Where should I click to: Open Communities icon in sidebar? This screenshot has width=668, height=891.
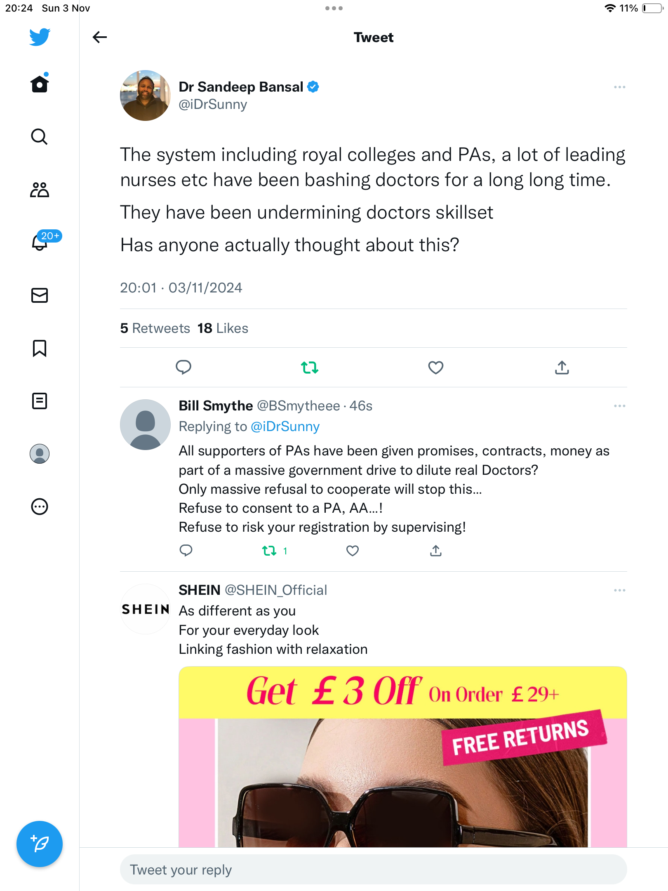(x=40, y=190)
